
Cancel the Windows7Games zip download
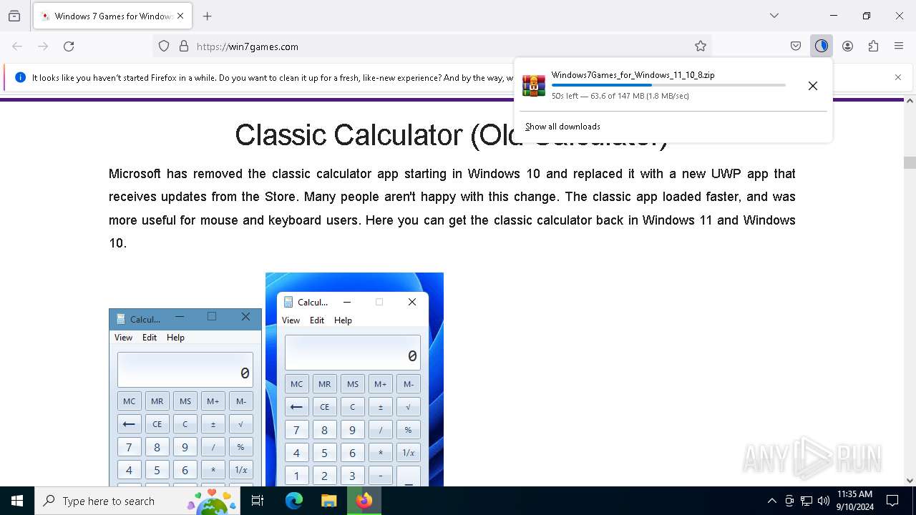point(813,86)
